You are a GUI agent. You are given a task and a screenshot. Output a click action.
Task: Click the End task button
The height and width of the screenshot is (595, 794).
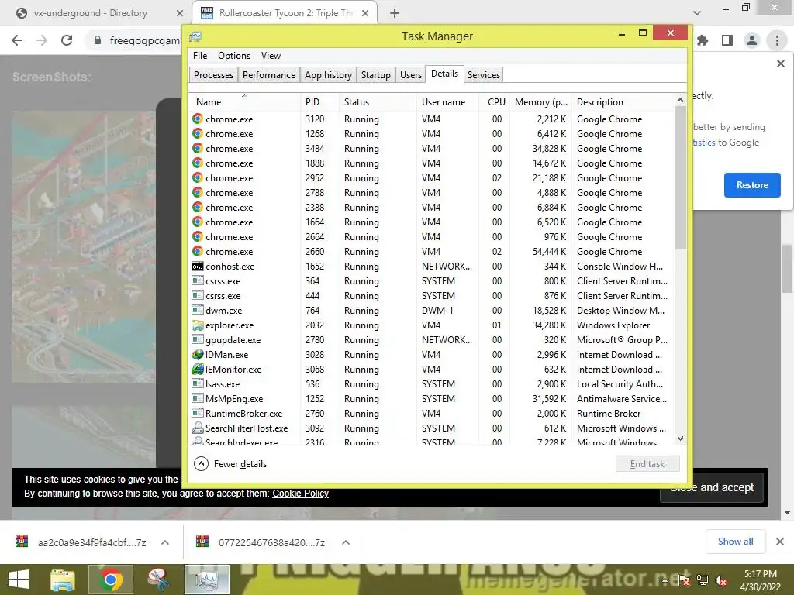(x=647, y=464)
